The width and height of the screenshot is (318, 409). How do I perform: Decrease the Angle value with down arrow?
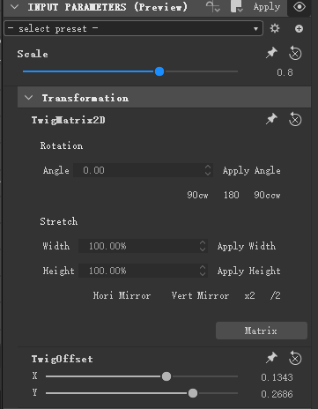tap(208, 174)
